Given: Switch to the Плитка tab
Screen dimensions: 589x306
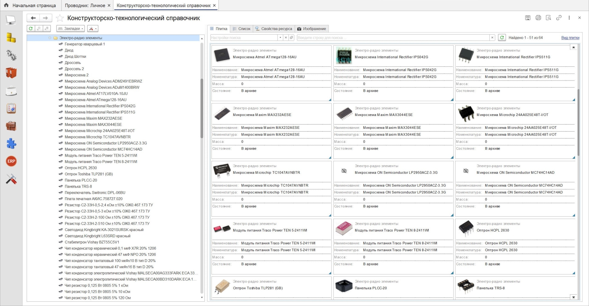Looking at the screenshot, I should tap(219, 29).
